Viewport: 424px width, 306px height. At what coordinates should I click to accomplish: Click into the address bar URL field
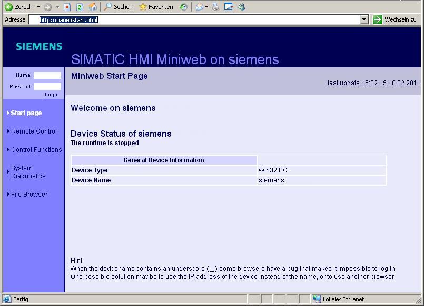pos(195,19)
